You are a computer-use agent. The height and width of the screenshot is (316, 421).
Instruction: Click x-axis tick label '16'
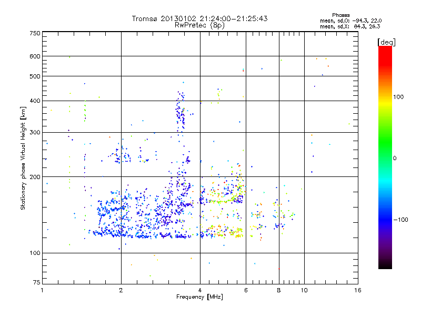[358, 290]
